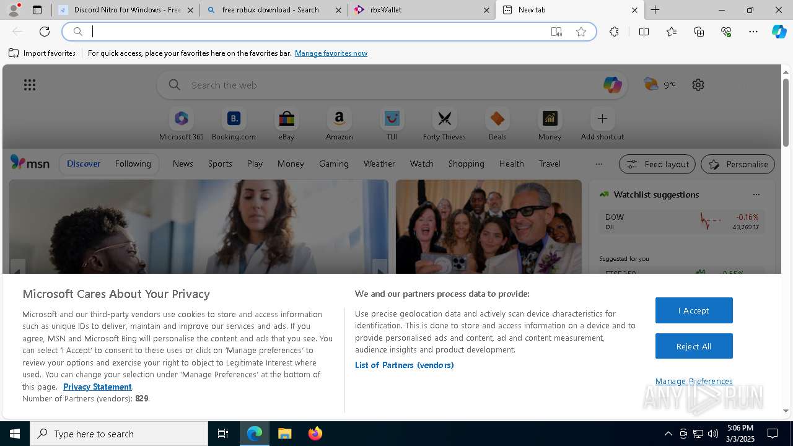This screenshot has width=793, height=446.
Task: Open eBay shortcut
Action: 286,125
